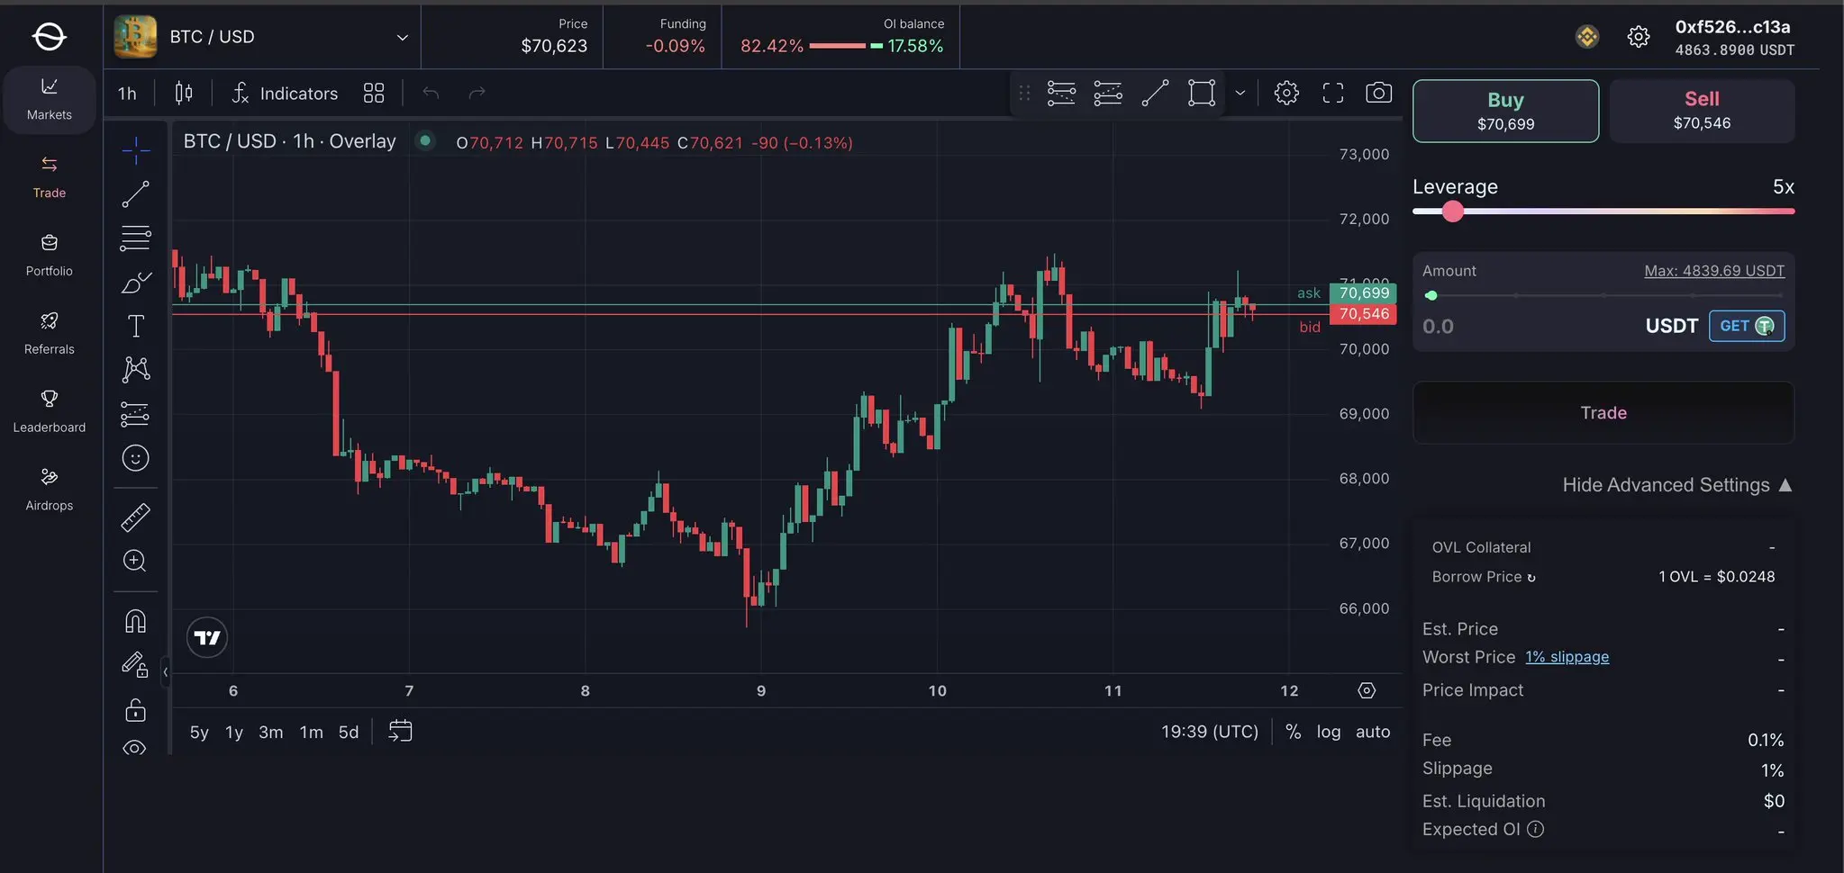This screenshot has width=1844, height=873.
Task: Select the brush drawing tool
Action: [136, 283]
